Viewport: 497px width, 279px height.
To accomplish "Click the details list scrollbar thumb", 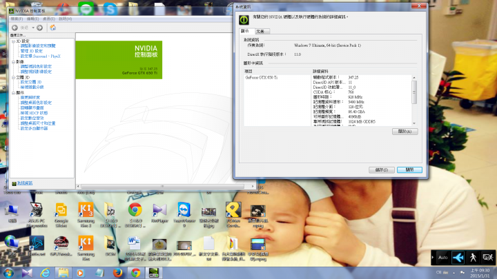I will pyautogui.click(x=414, y=92).
